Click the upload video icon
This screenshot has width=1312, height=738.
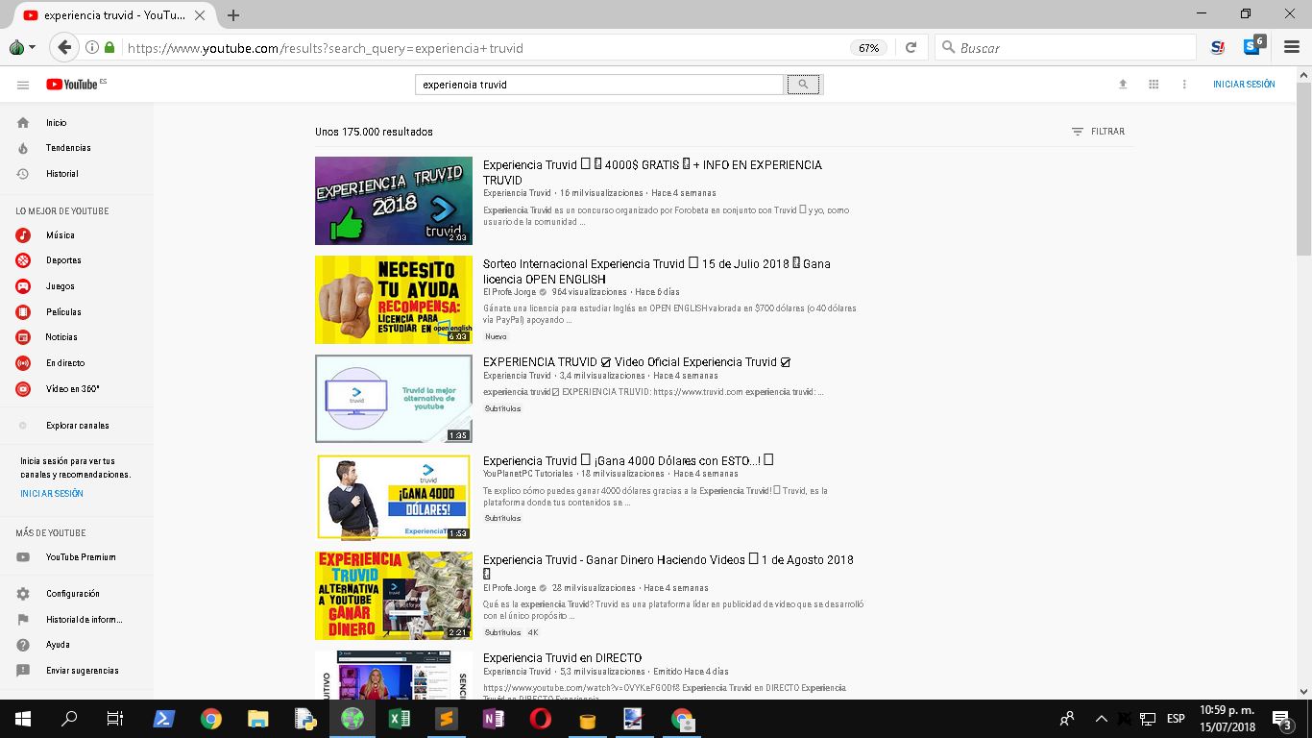pyautogui.click(x=1123, y=85)
